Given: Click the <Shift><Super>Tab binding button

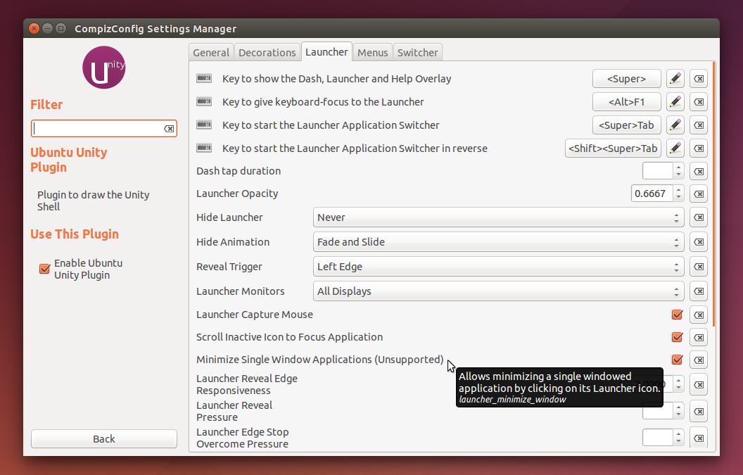Looking at the screenshot, I should click(613, 148).
